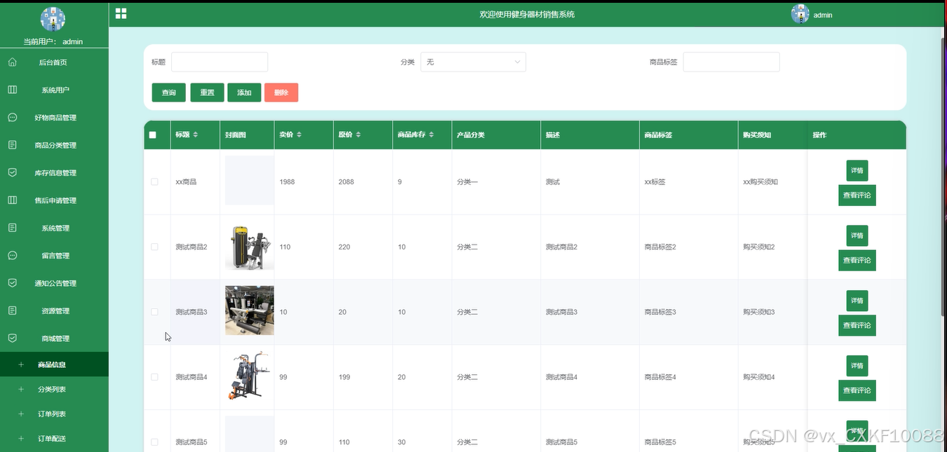The height and width of the screenshot is (452, 947).
Task: Select 分类列表 submenu item
Action: tap(54, 389)
